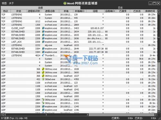
Task: Switch to the 当前 tab
Action: pyautogui.click(x=41, y=8)
